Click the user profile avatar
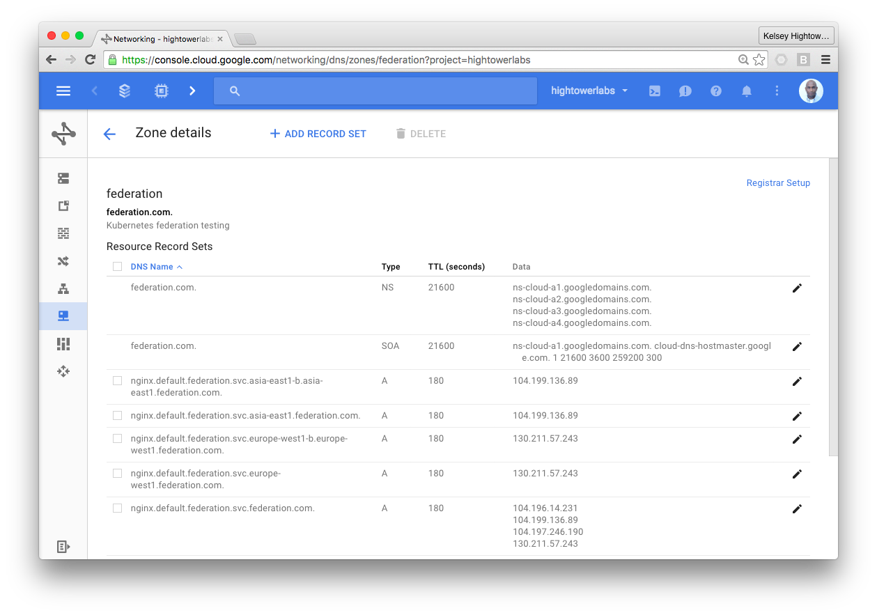Screen dimensions: 877x615 coord(811,91)
